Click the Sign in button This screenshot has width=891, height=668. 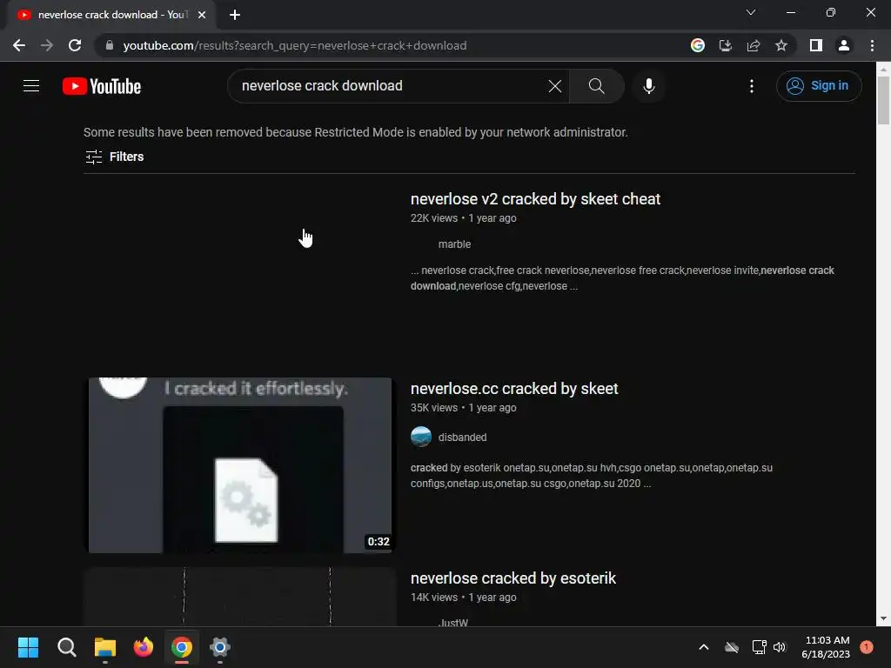pos(818,86)
